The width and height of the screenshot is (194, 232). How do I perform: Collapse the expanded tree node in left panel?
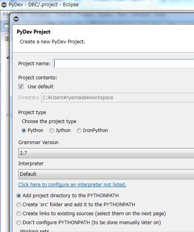7,57
